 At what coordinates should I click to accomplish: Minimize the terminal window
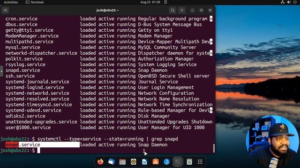tap(192, 10)
